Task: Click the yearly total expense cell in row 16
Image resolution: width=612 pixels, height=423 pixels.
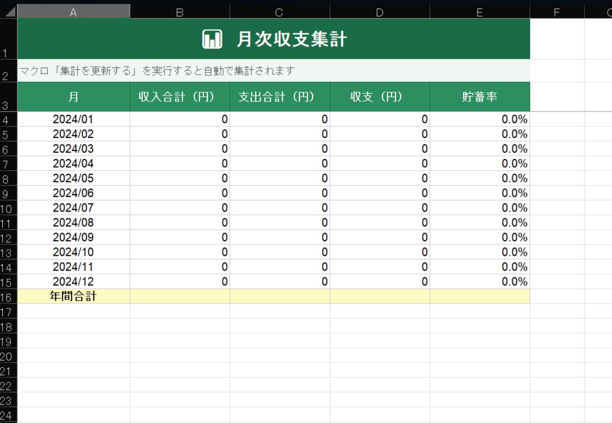Action: 280,296
